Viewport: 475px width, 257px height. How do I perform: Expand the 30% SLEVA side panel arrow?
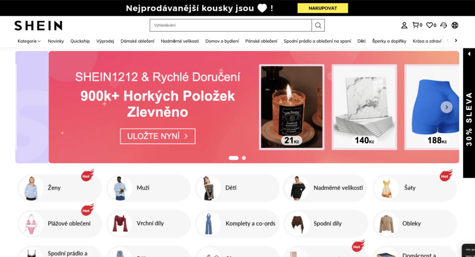click(469, 54)
